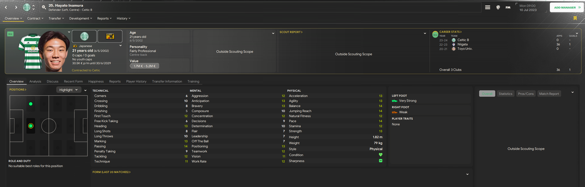
Task: Open the Contract dropdown menu
Action: tap(35, 18)
